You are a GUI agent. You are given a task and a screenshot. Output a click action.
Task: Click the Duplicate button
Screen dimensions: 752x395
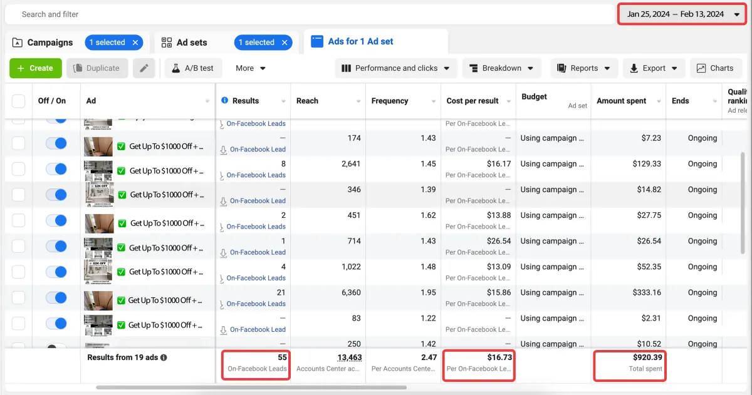click(97, 68)
